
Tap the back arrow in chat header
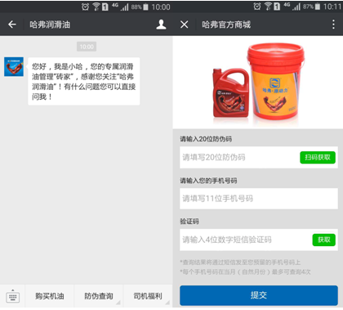12,25
